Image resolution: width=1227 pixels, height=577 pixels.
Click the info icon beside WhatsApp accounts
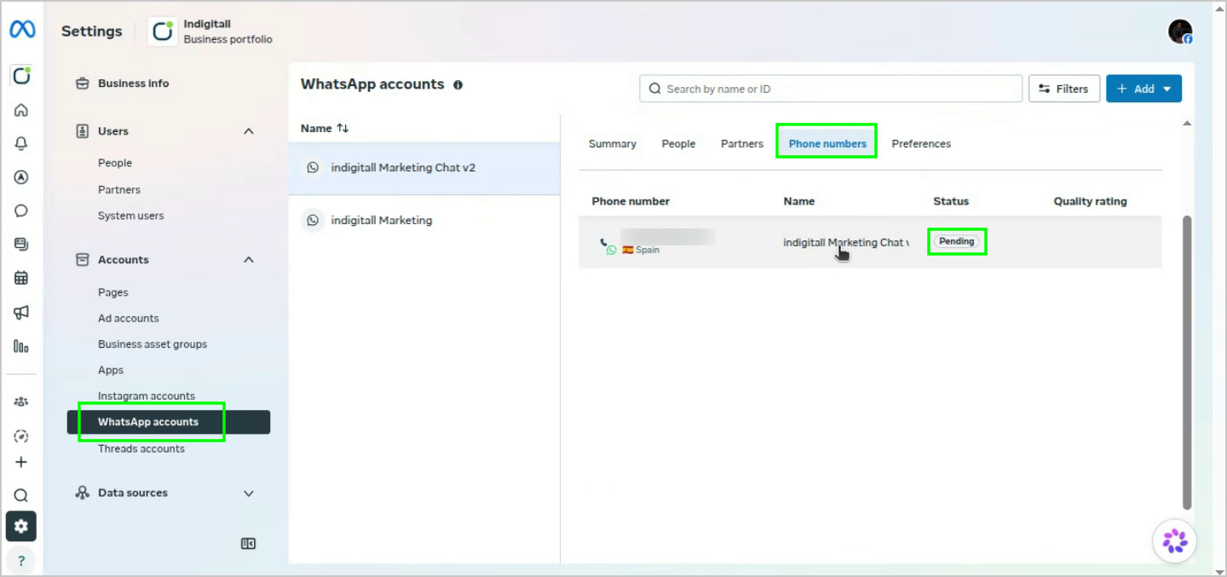click(458, 85)
